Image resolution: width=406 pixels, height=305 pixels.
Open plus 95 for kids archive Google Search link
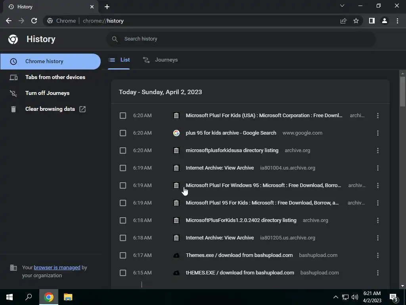pyautogui.click(x=231, y=133)
